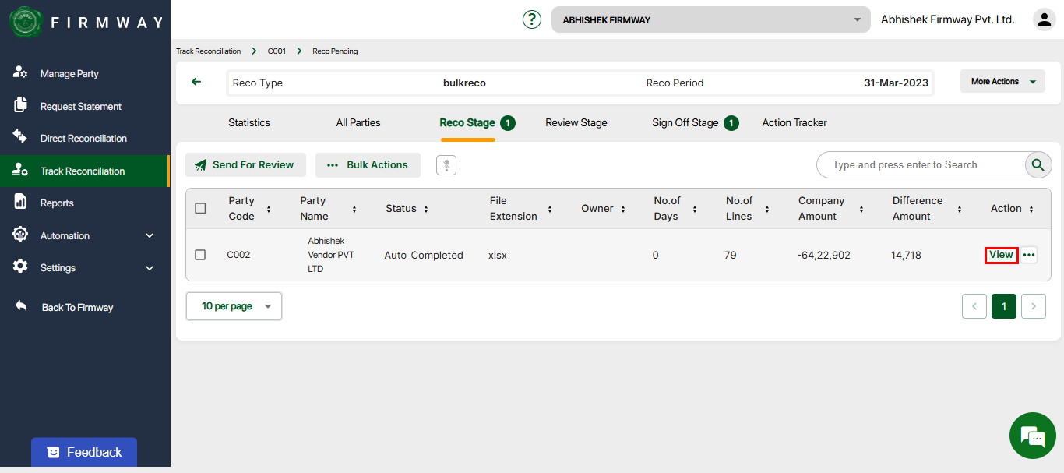1064x473 pixels.
Task: Click the Send For Review button
Action: click(245, 165)
